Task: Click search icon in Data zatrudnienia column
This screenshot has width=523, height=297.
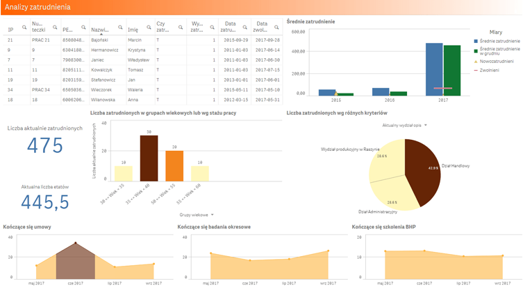Action: tap(242, 27)
